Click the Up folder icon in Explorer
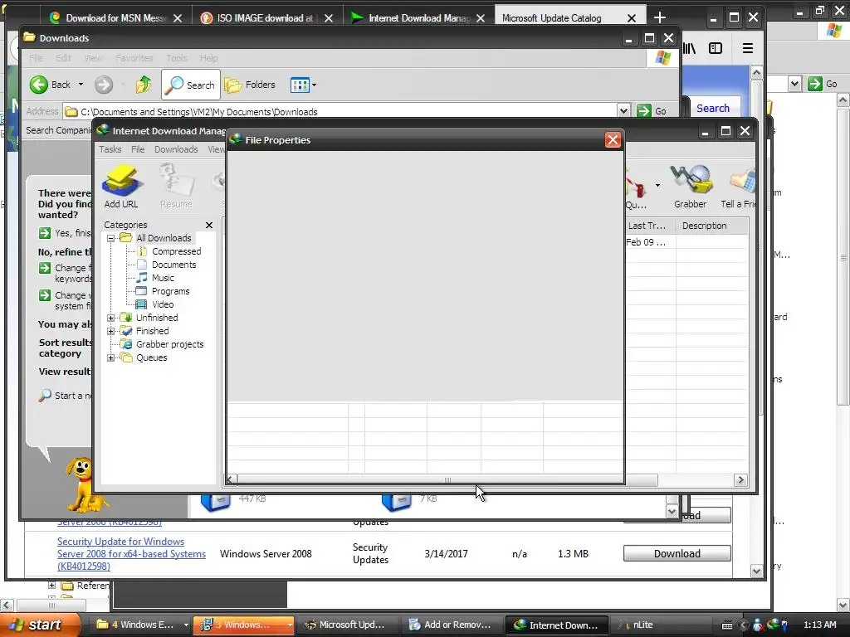 point(144,85)
